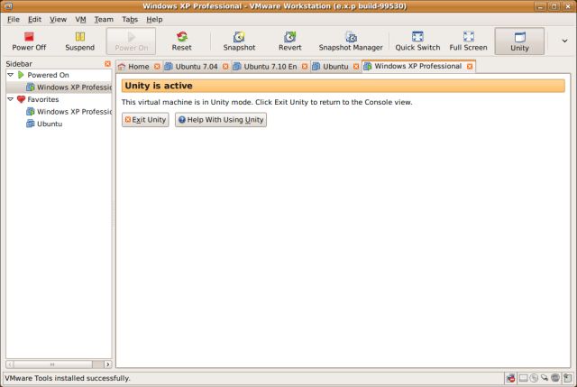577x387 pixels.
Task: Click the Revert toolbar icon
Action: 290,41
